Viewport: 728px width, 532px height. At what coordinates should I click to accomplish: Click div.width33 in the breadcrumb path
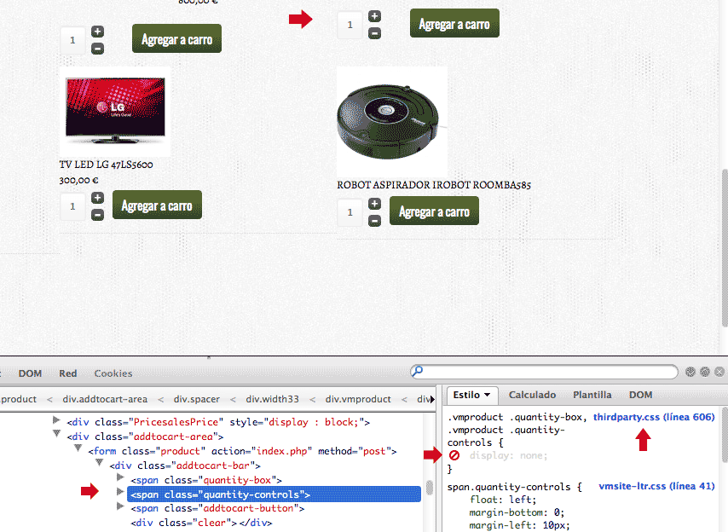coord(273,399)
